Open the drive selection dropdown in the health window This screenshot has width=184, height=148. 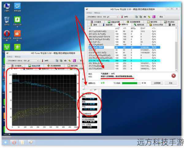pyautogui.click(x=102, y=17)
